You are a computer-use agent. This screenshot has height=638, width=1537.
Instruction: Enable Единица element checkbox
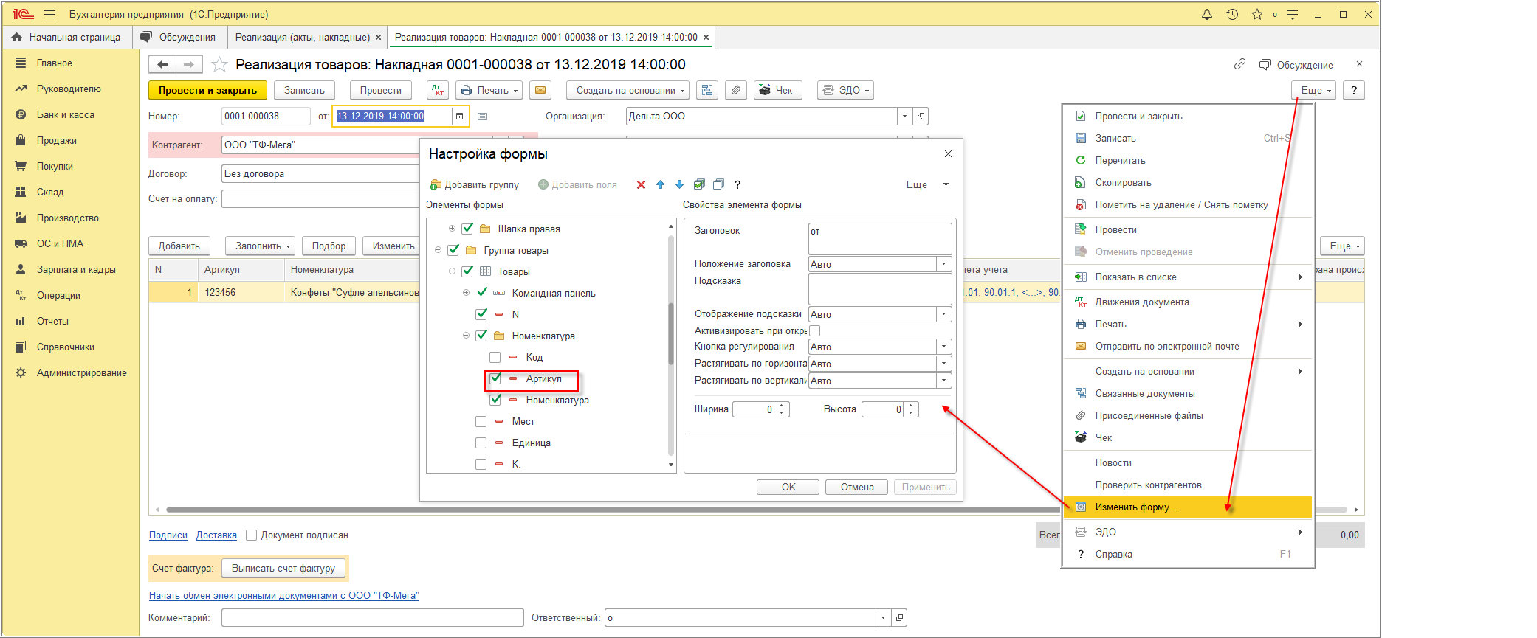coord(481,443)
